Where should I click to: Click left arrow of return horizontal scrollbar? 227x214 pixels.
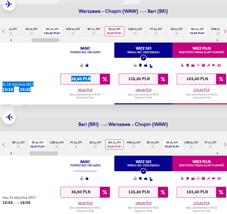(x=11, y=153)
